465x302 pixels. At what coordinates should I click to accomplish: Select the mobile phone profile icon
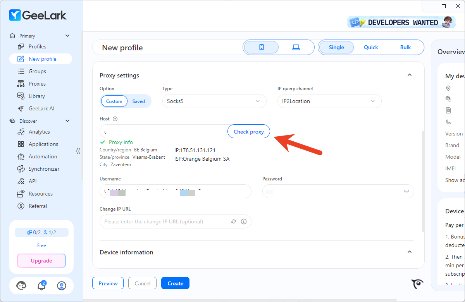[261, 47]
